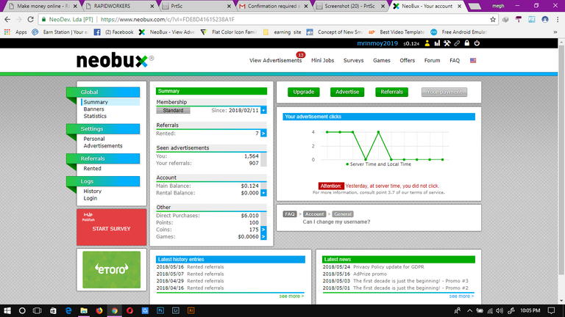Launch Firefox from the taskbar
This screenshot has height=317, width=565.
[x=99, y=310]
